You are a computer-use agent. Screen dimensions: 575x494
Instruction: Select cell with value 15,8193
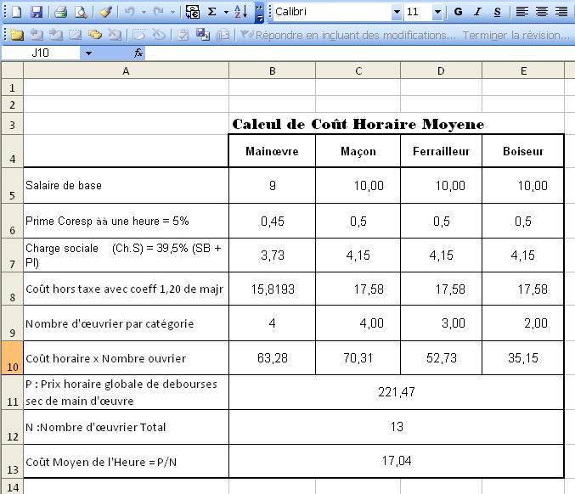(272, 289)
